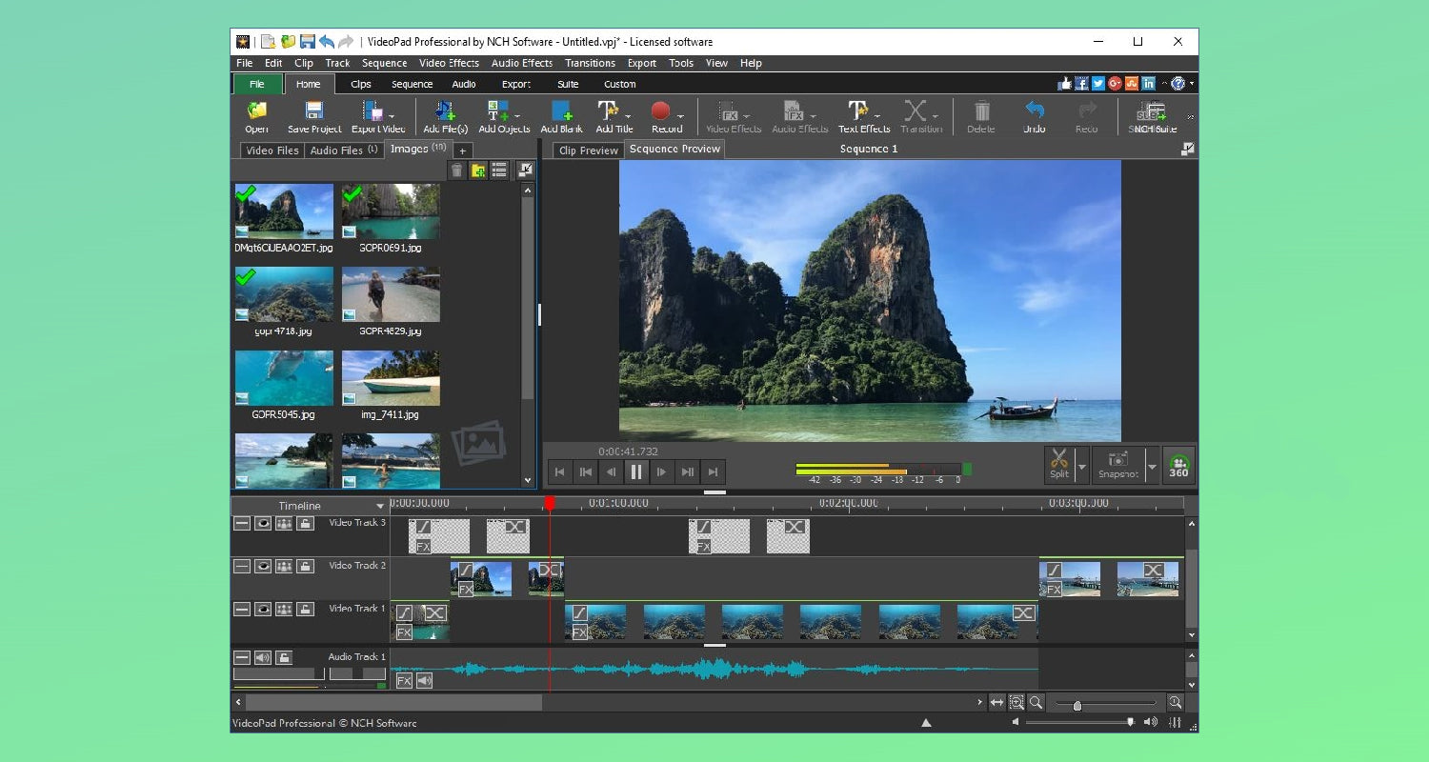Toggle the eye icon on Video Track 1
1429x762 pixels.
click(263, 609)
